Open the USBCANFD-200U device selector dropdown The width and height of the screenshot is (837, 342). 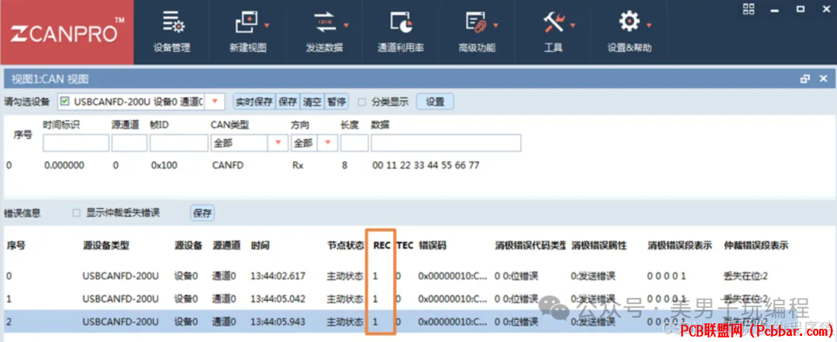[x=215, y=101]
